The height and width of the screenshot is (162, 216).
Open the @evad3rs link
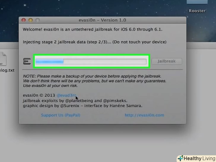[66, 95]
